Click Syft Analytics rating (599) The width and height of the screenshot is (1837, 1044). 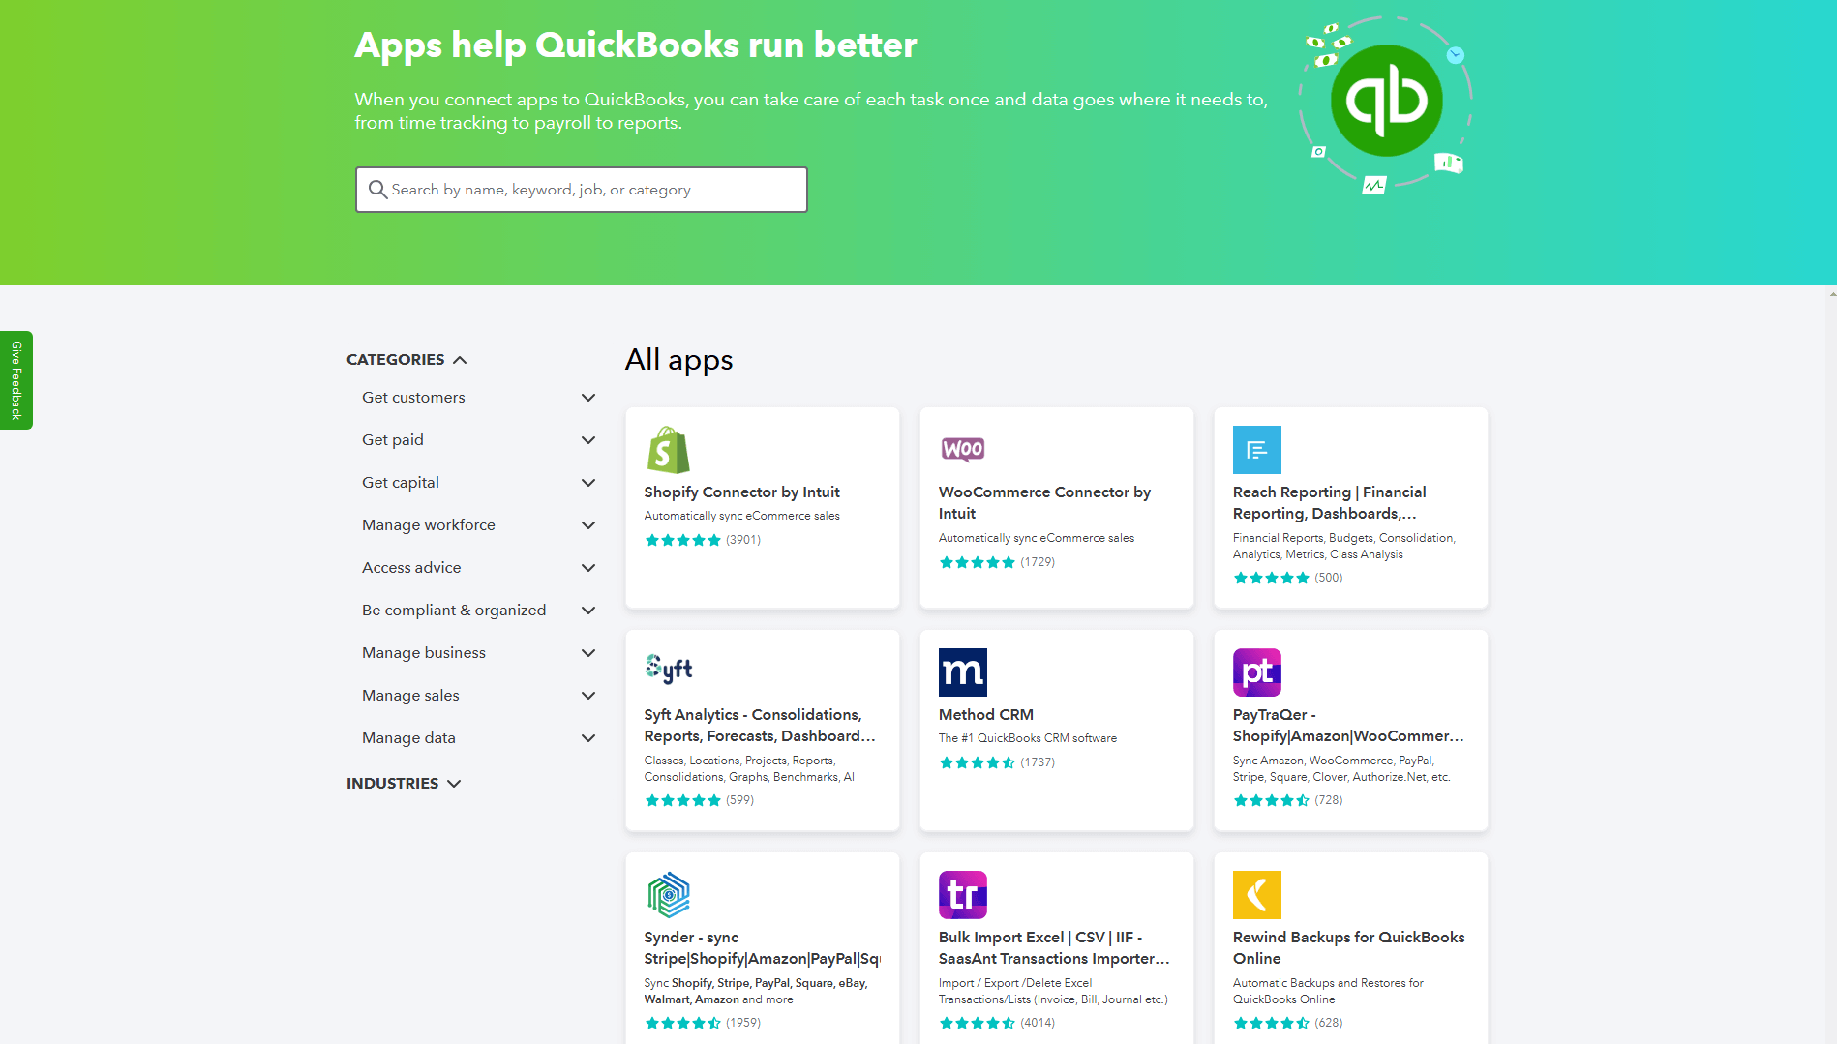coord(699,800)
